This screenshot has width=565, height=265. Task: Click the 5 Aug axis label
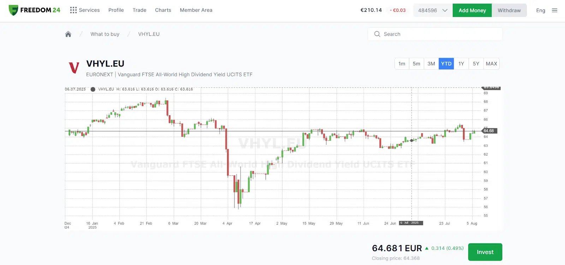472,223
